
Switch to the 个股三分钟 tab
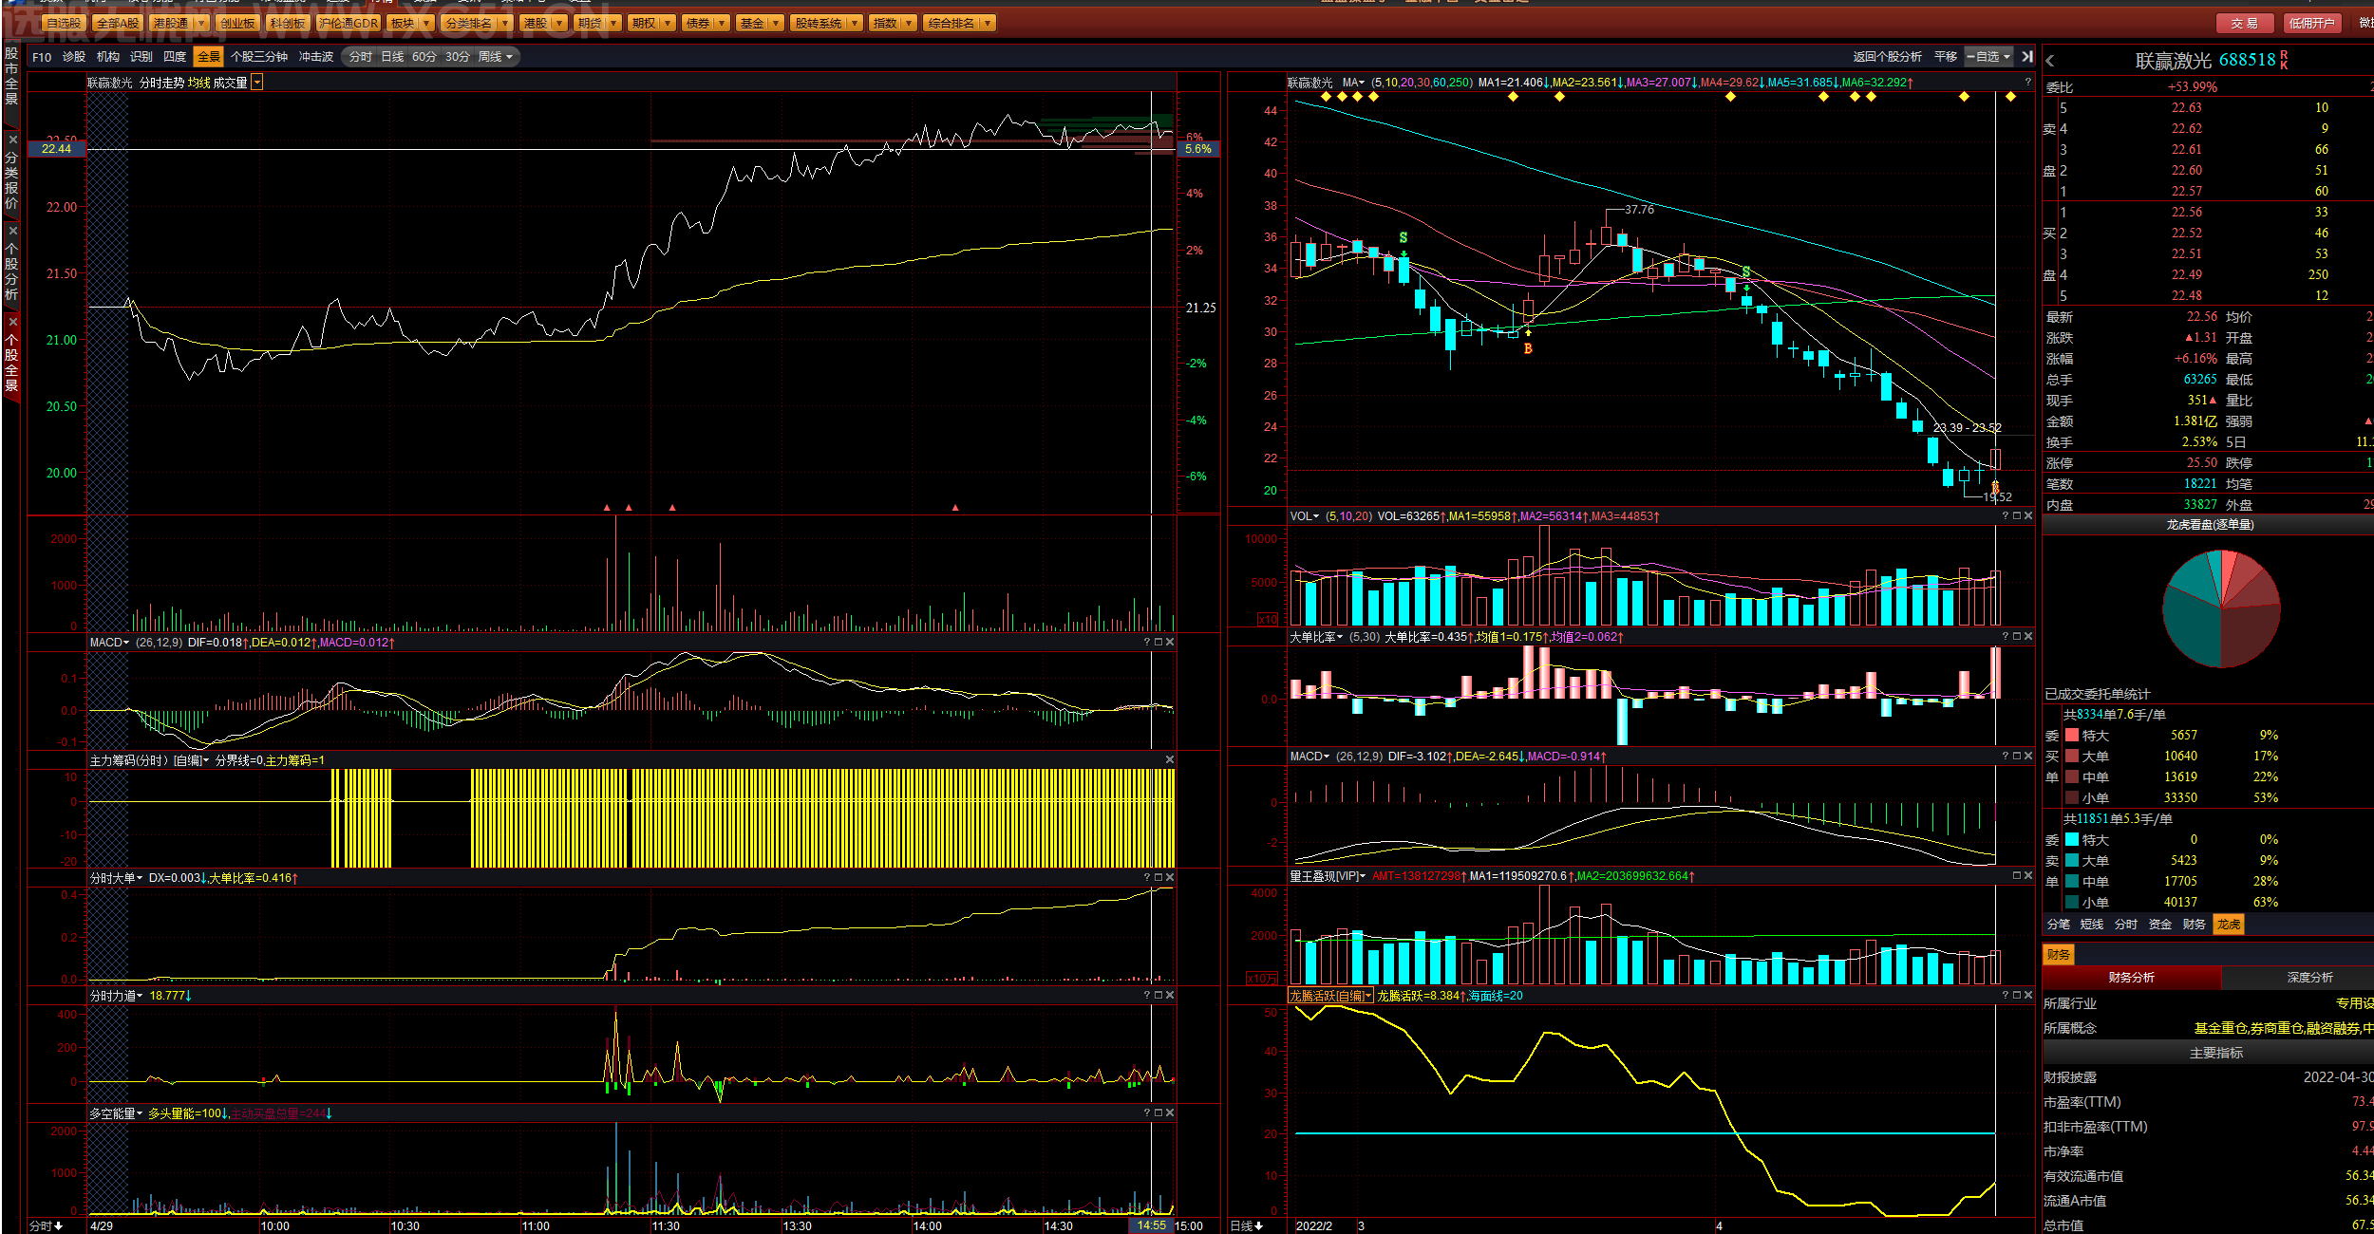259,57
